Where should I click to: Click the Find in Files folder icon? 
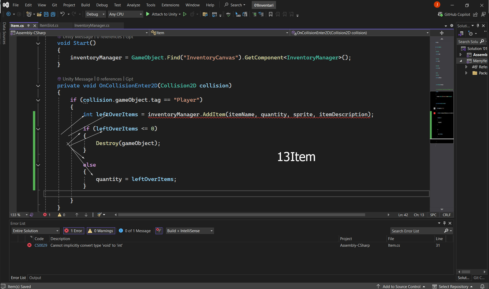(205, 14)
